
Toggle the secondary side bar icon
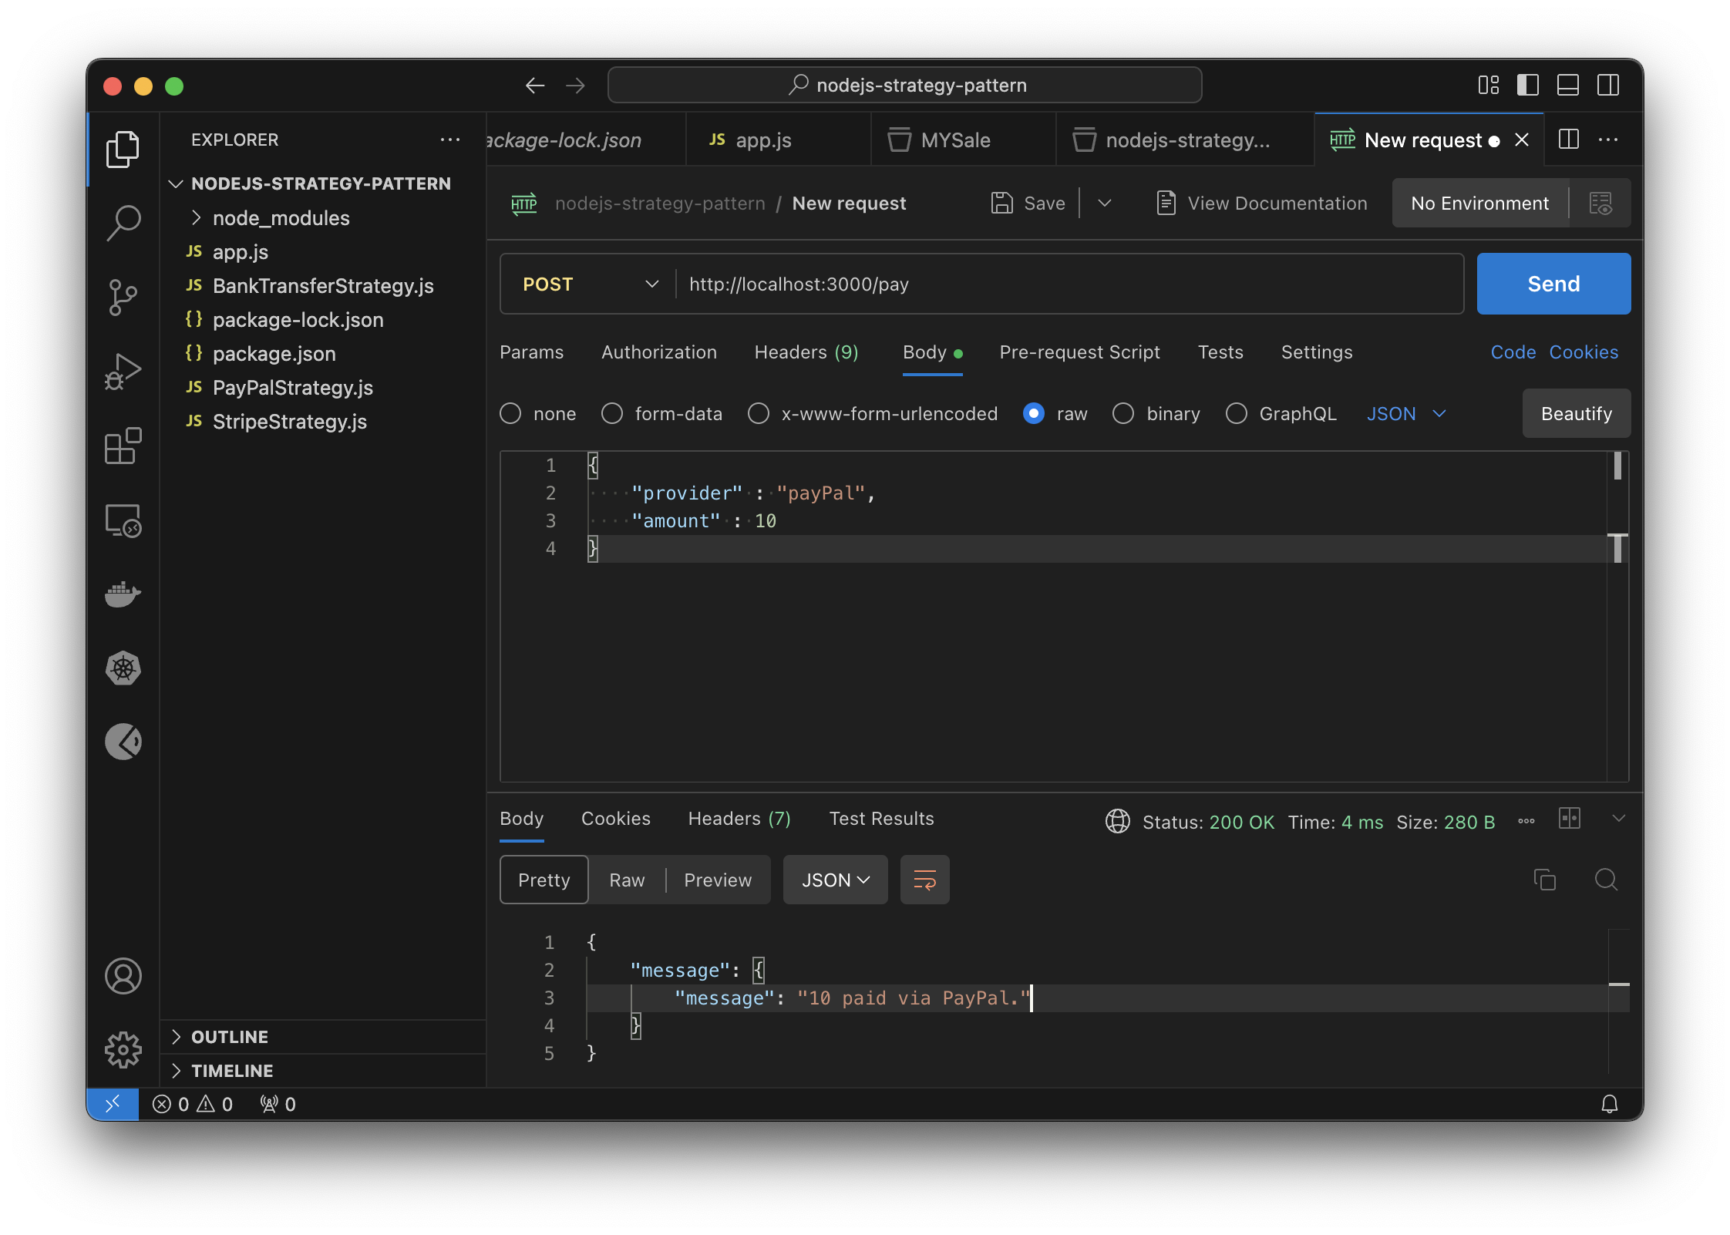[x=1608, y=85]
